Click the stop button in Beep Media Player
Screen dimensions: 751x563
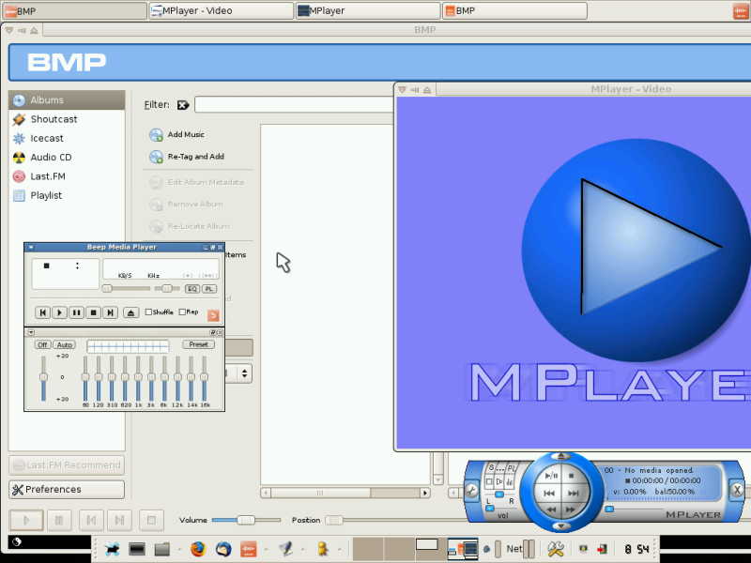(x=93, y=312)
